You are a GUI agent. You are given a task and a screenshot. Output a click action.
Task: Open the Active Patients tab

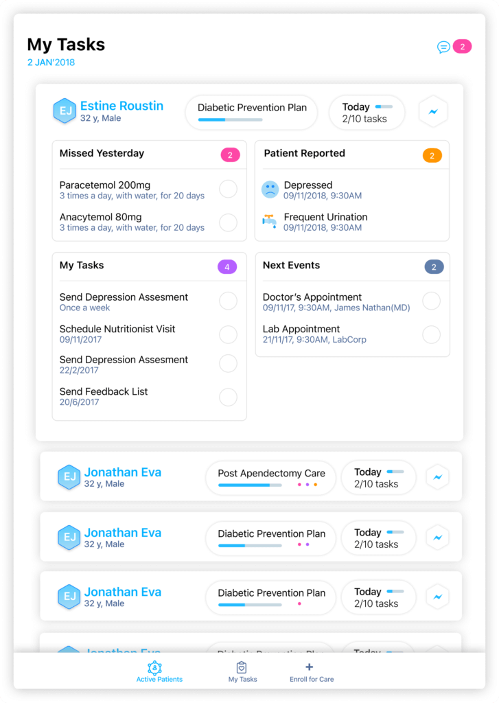pyautogui.click(x=159, y=679)
